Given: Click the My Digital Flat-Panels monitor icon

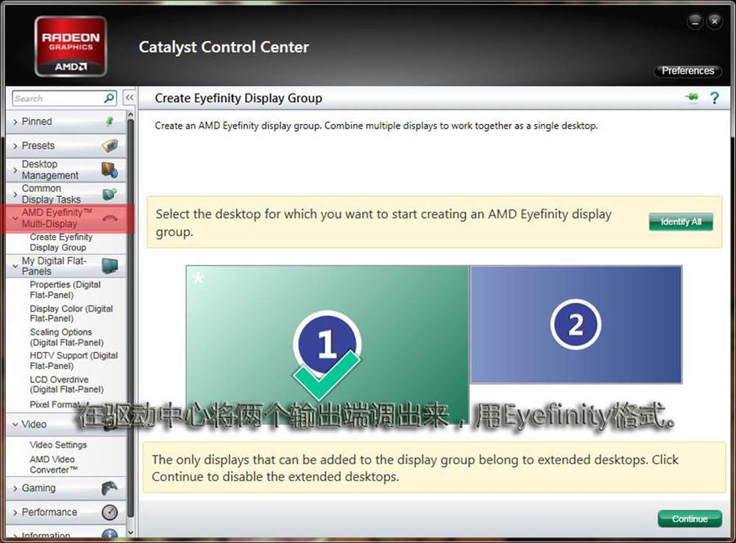Looking at the screenshot, I should (x=110, y=266).
